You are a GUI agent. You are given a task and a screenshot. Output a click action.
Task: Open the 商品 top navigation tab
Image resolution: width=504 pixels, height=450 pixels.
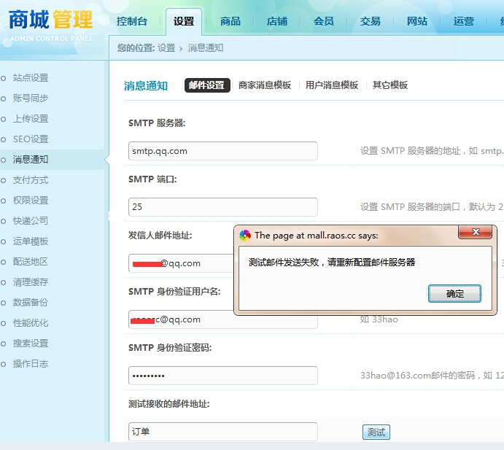[230, 22]
